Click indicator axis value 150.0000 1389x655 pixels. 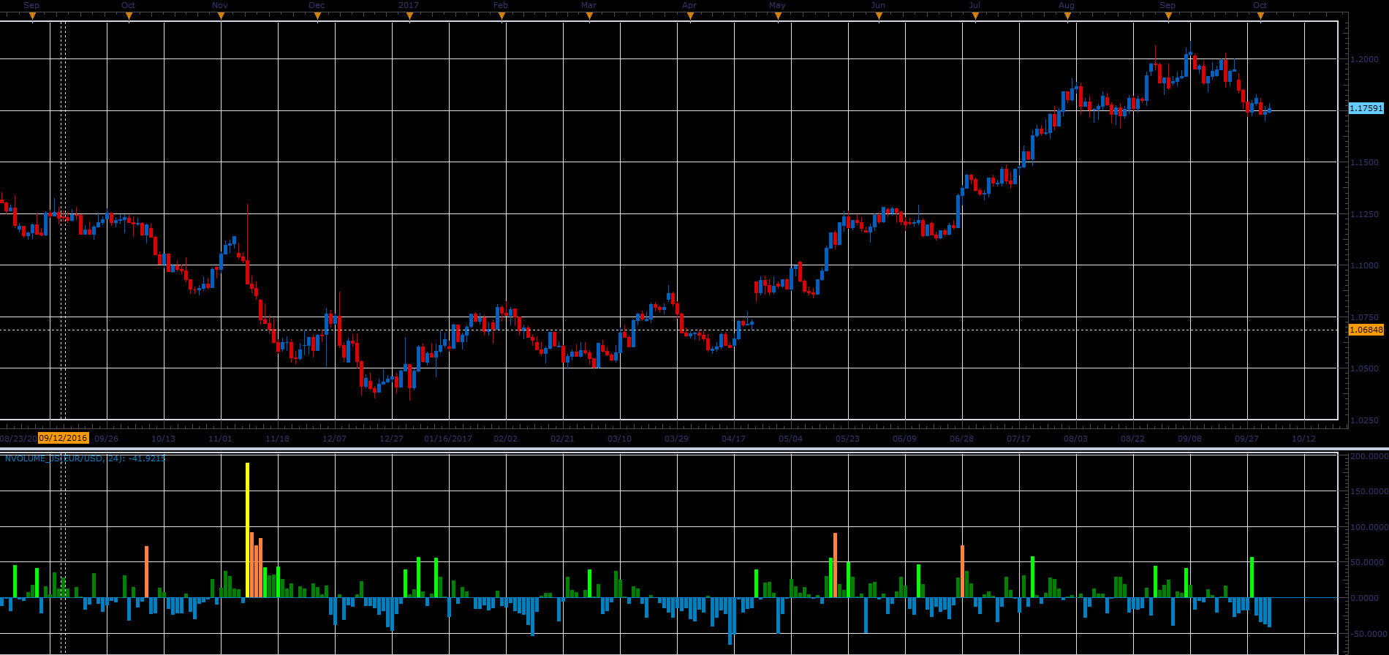(1368, 491)
